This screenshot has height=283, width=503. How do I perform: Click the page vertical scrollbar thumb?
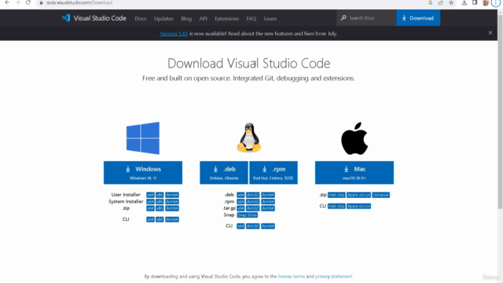click(x=500, y=111)
